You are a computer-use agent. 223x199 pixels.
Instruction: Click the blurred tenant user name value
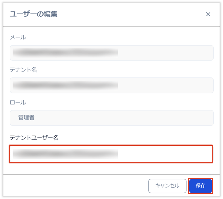point(65,153)
